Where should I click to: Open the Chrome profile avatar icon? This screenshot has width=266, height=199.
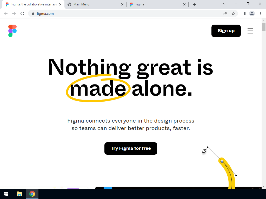click(252, 13)
